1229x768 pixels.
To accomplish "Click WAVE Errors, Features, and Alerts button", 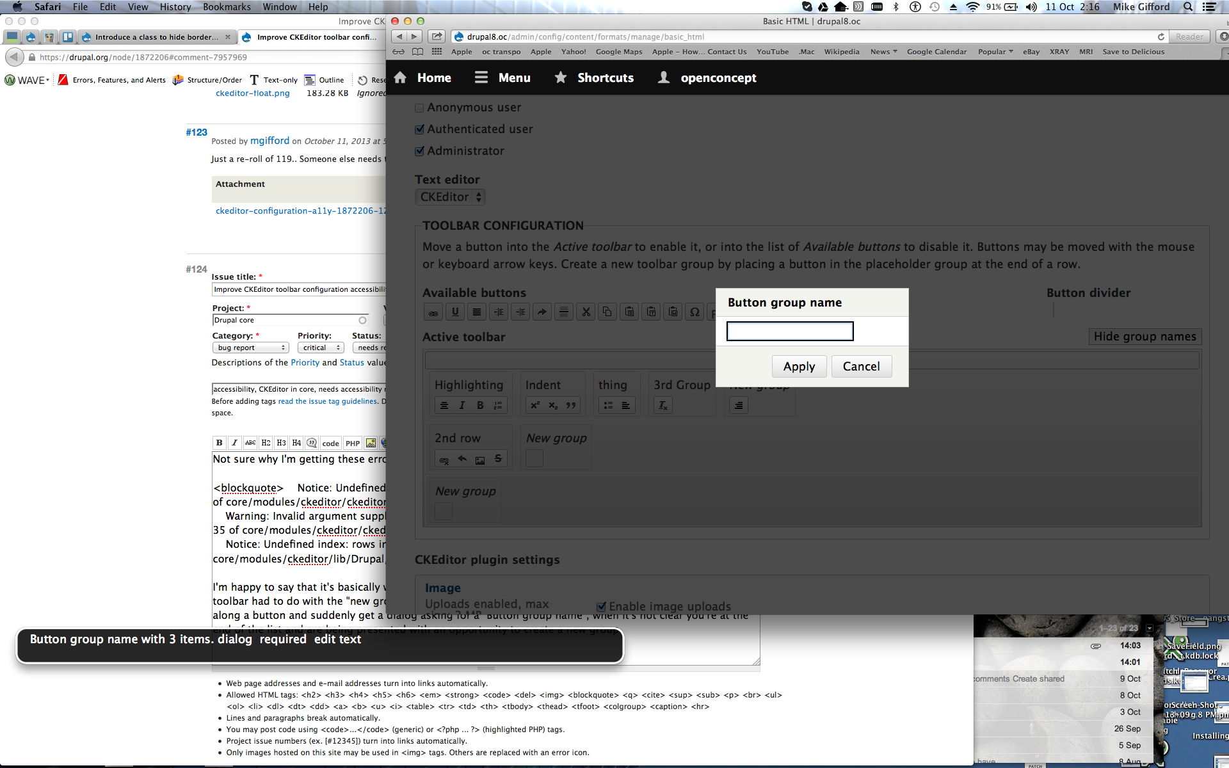I will [112, 80].
